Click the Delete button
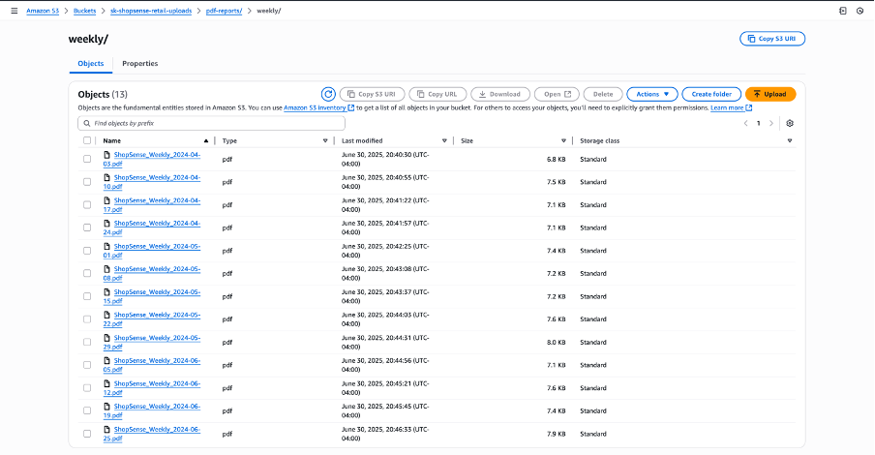 603,94
